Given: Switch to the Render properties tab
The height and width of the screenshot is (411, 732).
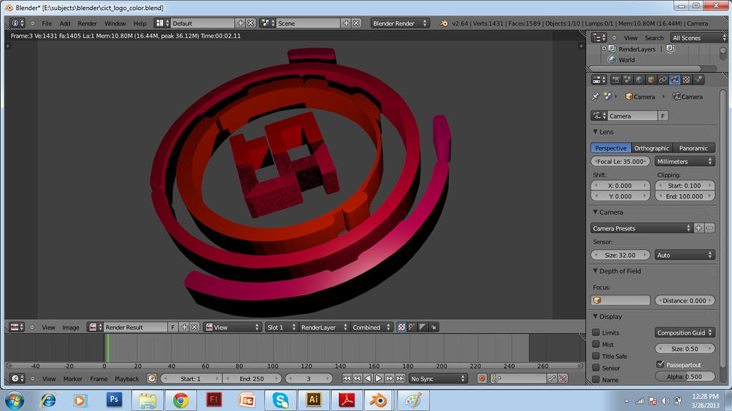Looking at the screenshot, I should tap(615, 80).
